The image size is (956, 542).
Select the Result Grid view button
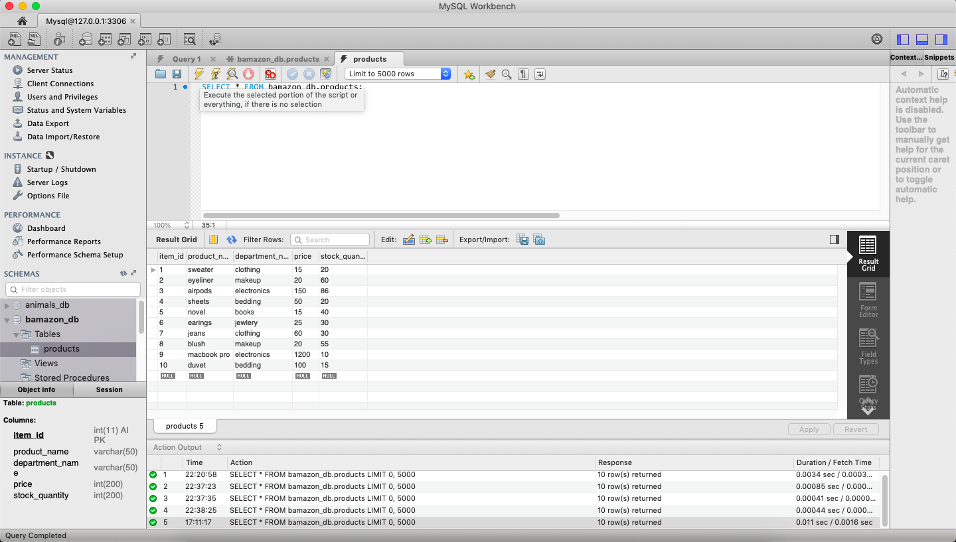pos(868,254)
